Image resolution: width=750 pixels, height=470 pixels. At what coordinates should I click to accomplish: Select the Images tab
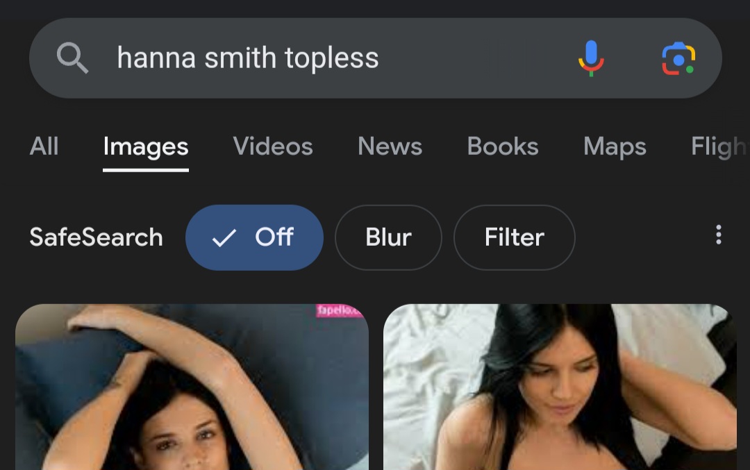coord(146,146)
